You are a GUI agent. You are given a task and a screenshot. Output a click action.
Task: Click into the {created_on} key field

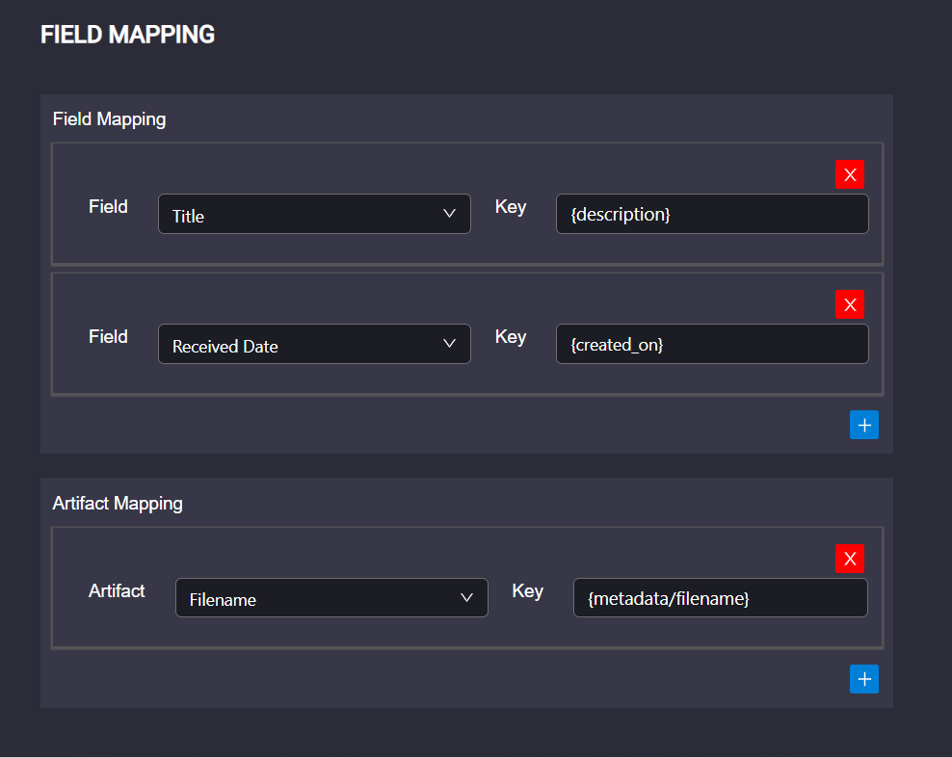(712, 344)
